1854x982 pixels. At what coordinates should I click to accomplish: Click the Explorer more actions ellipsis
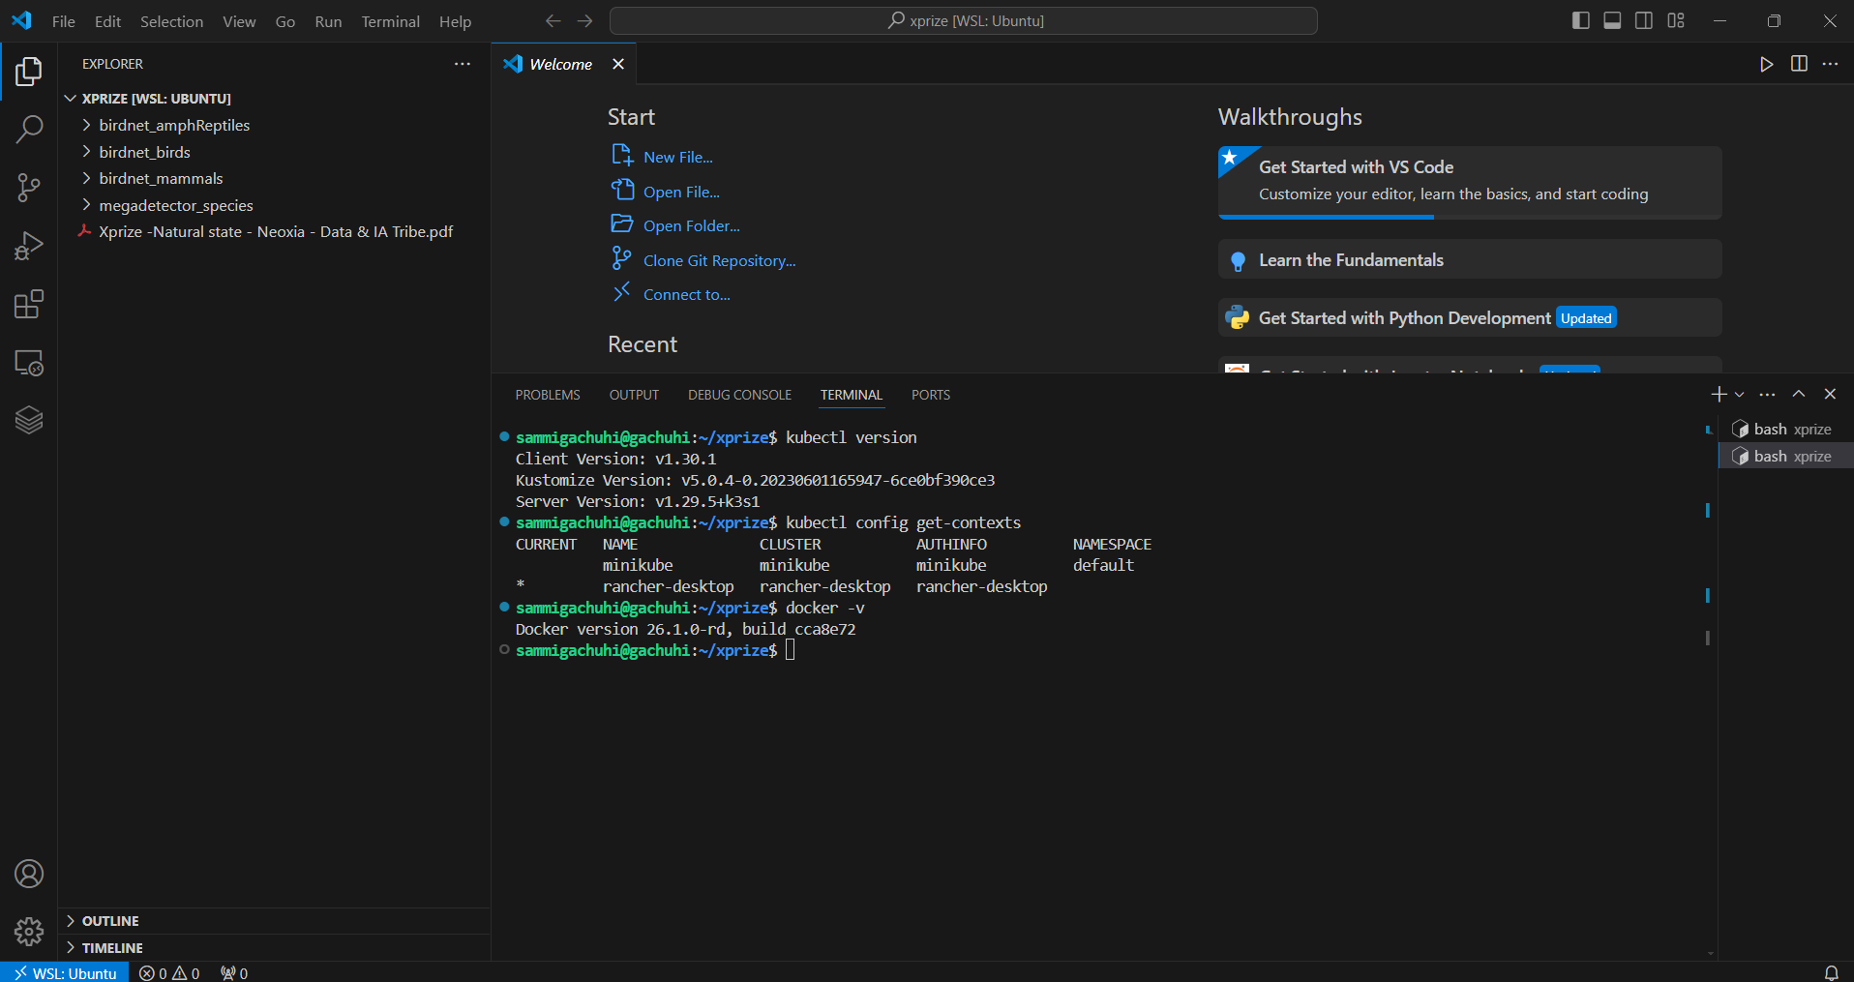click(463, 64)
